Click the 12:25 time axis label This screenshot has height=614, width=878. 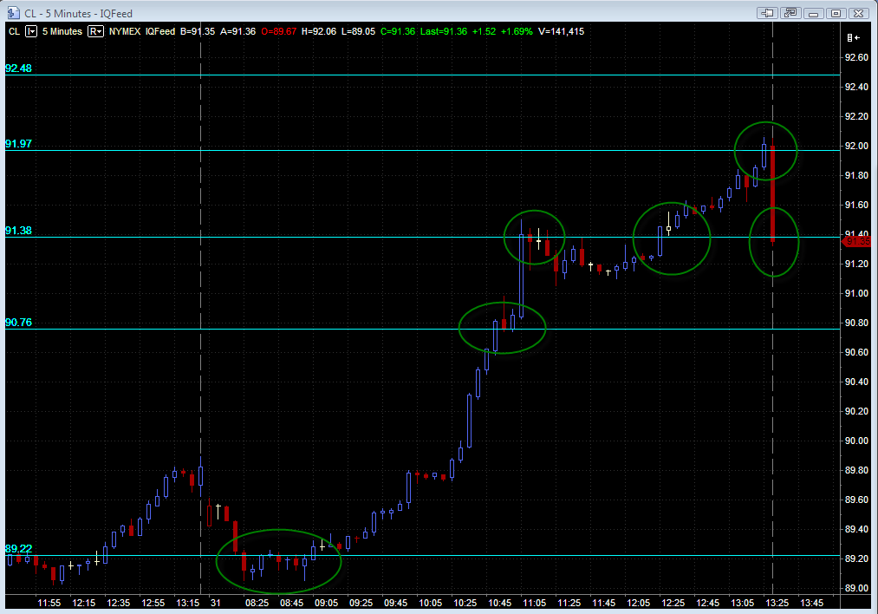(673, 604)
